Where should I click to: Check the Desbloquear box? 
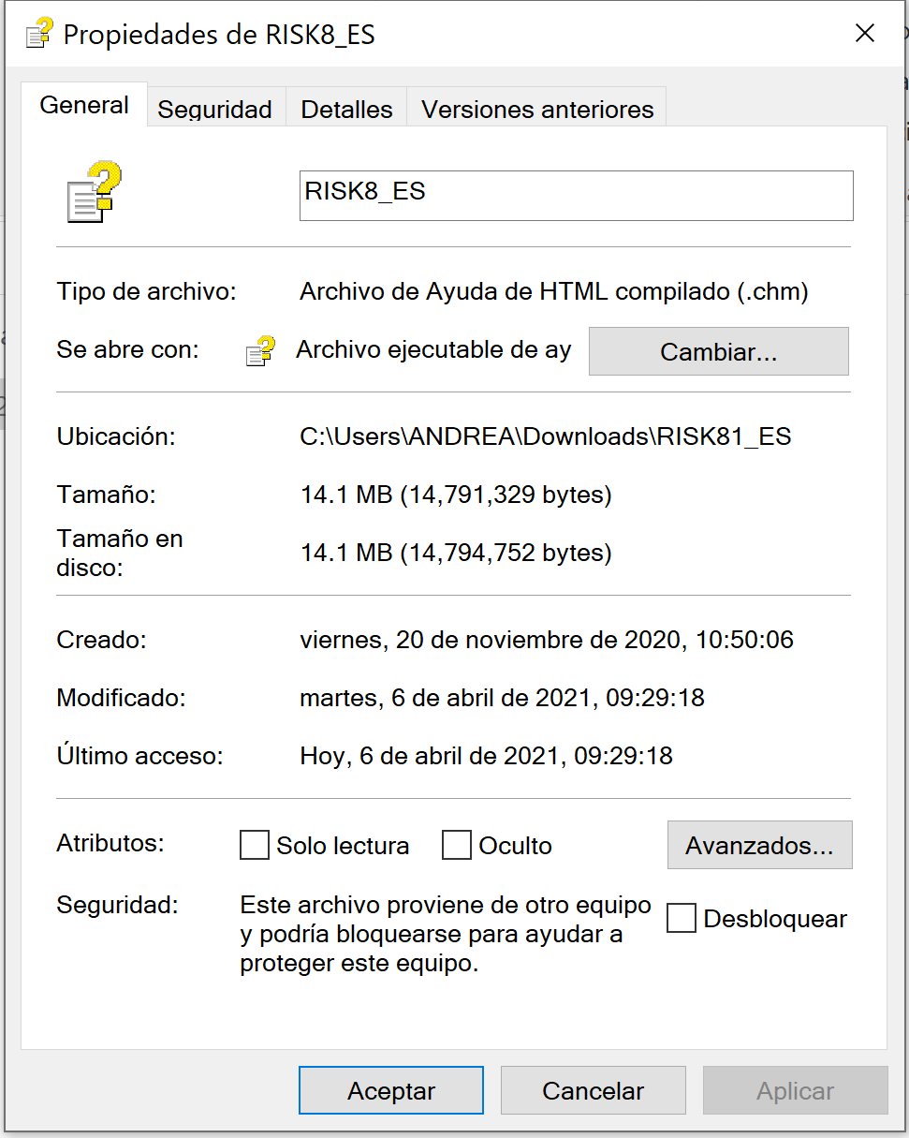(682, 919)
